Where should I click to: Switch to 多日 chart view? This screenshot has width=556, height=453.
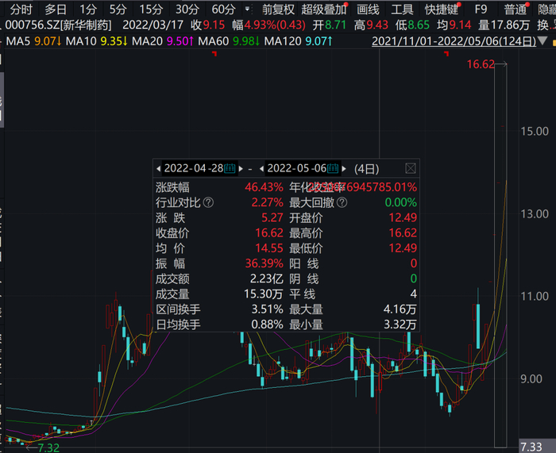[x=56, y=10]
